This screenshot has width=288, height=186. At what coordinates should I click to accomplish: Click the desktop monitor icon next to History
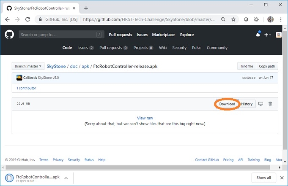tap(261, 104)
